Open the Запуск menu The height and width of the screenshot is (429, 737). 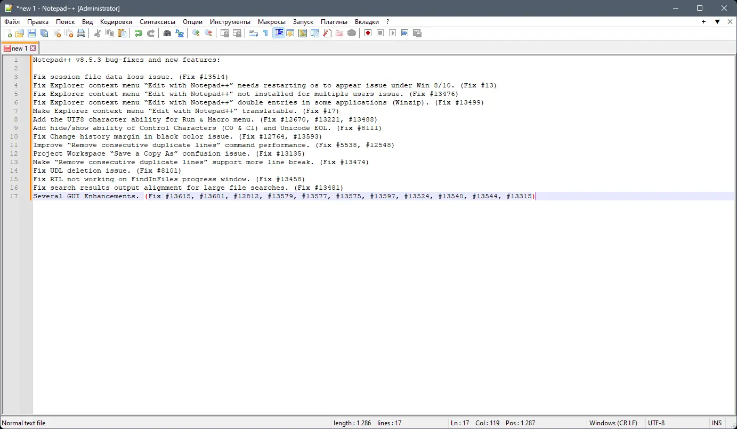click(x=303, y=22)
